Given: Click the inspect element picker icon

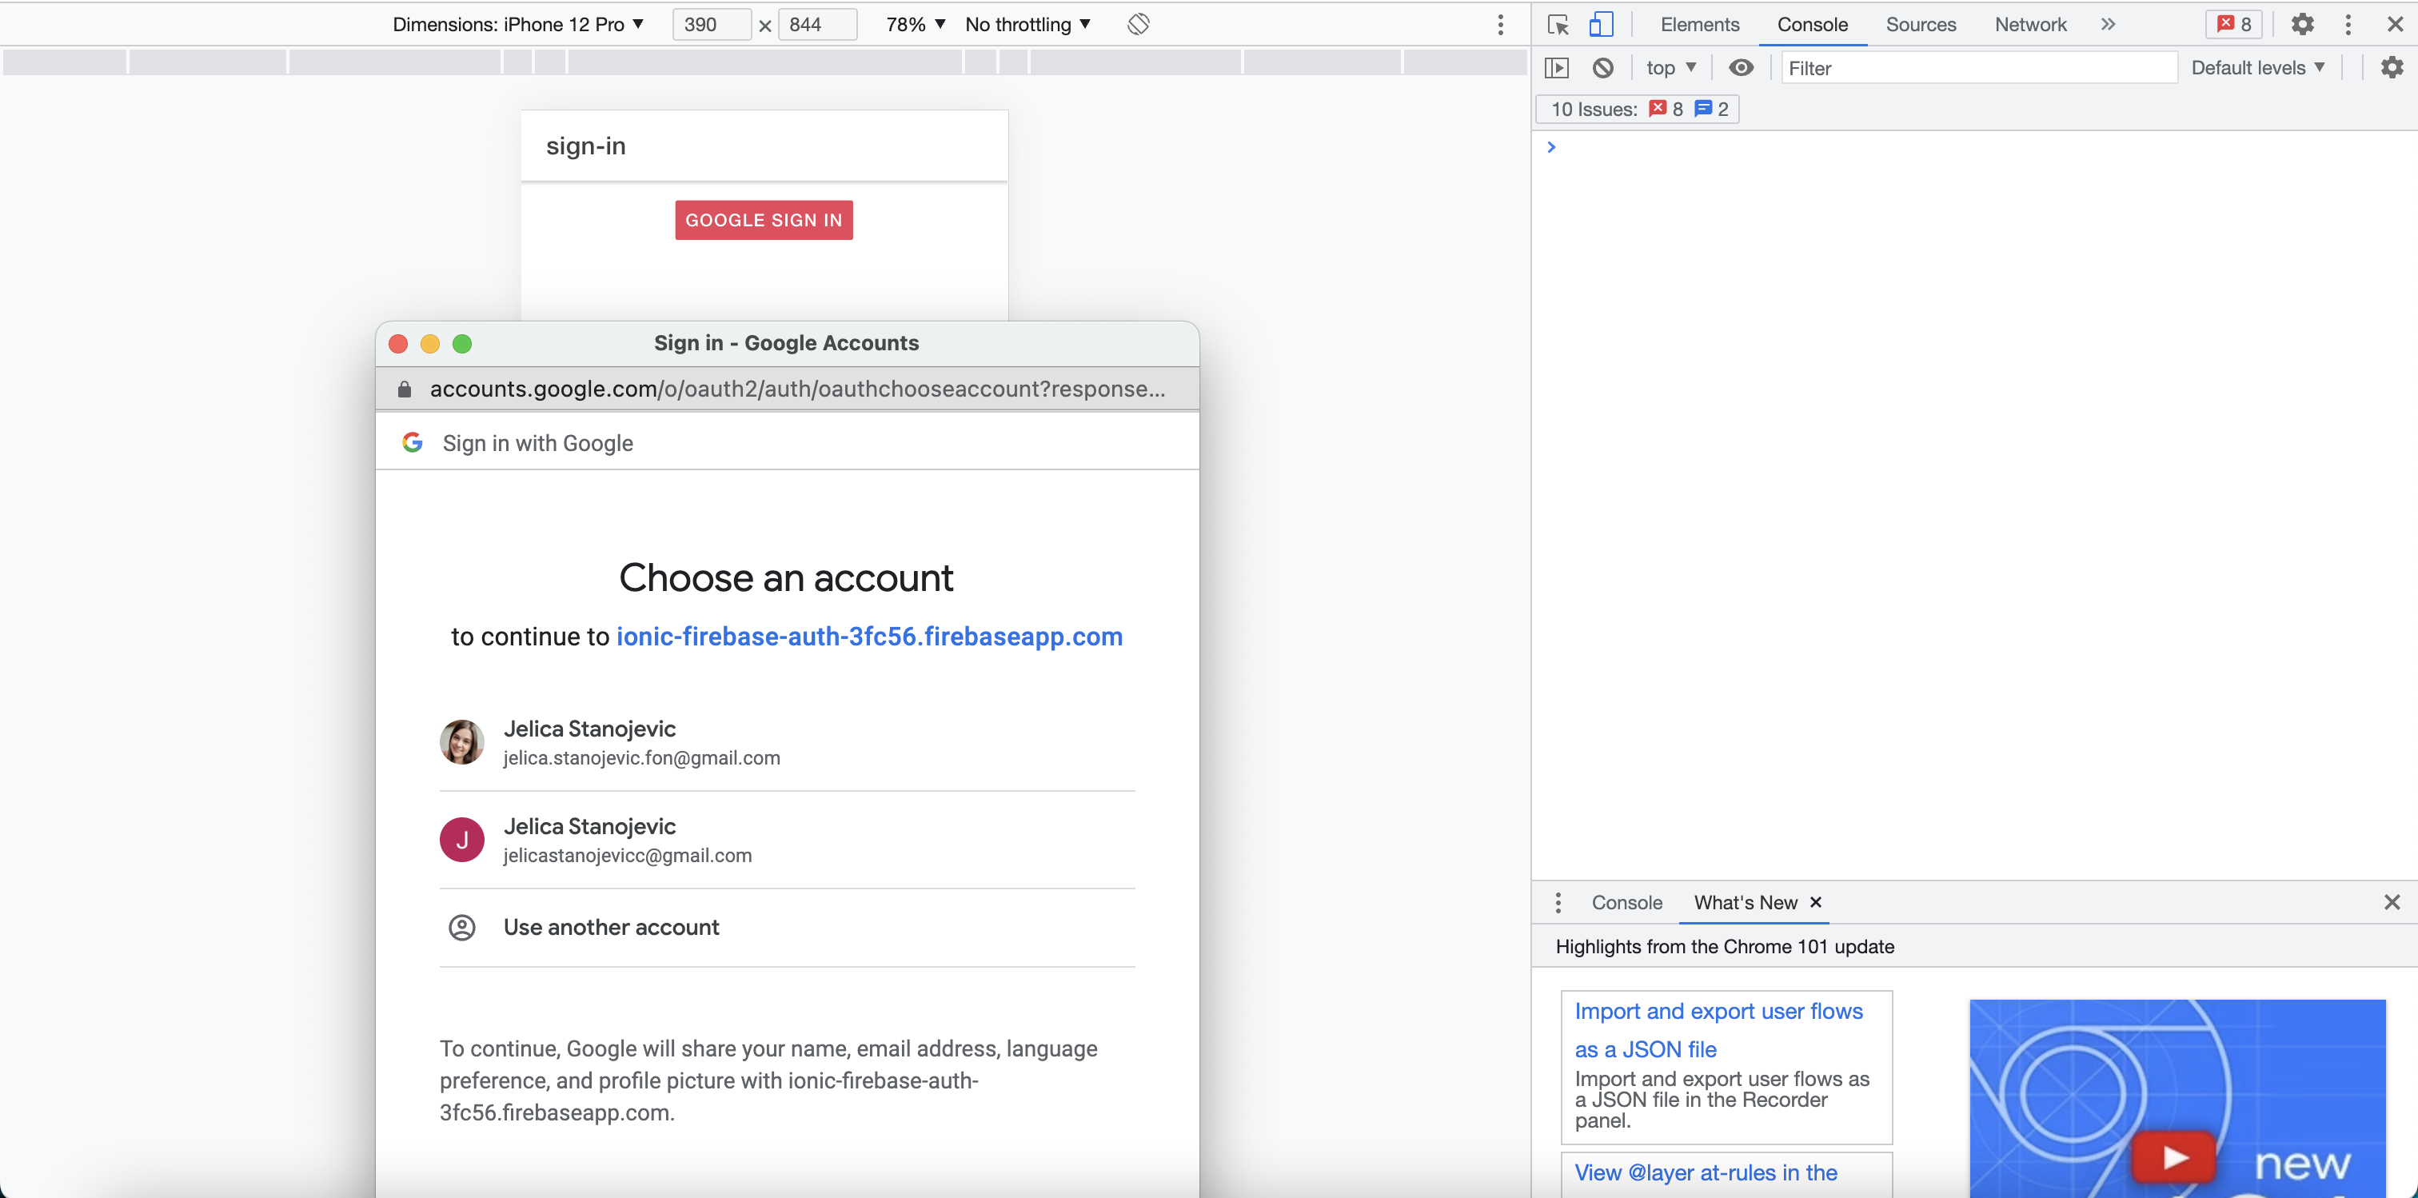Looking at the screenshot, I should pos(1558,25).
